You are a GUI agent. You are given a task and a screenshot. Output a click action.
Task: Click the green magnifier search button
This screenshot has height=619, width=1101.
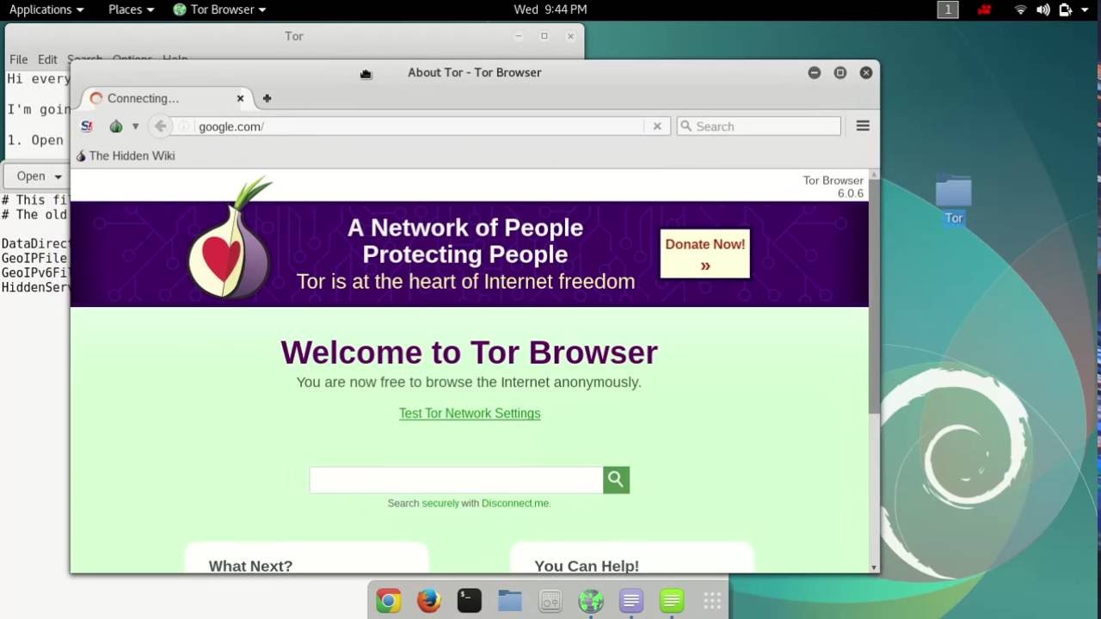tap(616, 480)
